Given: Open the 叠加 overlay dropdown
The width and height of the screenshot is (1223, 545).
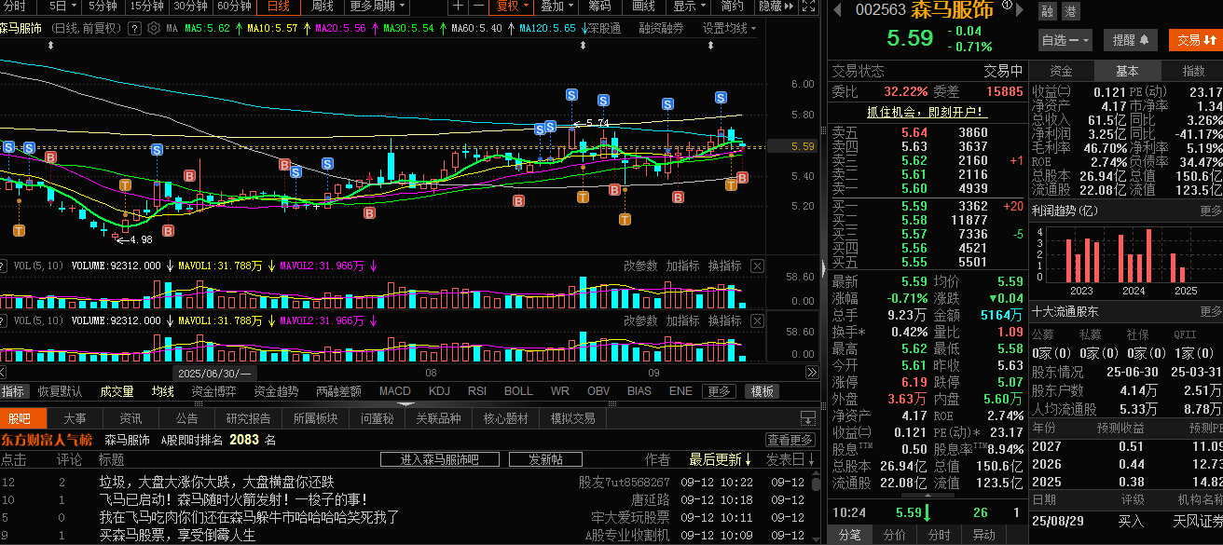Looking at the screenshot, I should click(x=557, y=7).
